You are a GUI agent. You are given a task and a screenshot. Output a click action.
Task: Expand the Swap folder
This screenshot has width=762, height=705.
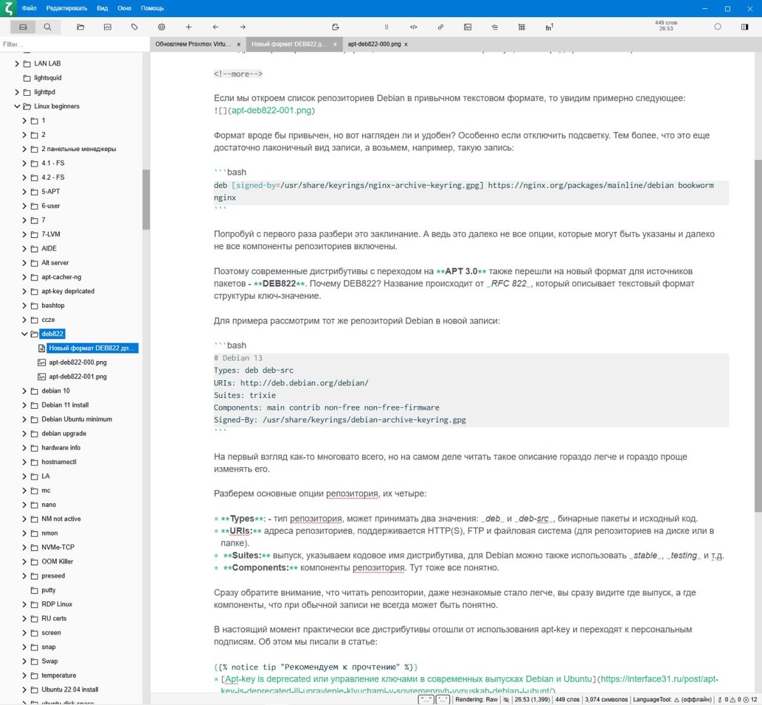click(x=25, y=661)
